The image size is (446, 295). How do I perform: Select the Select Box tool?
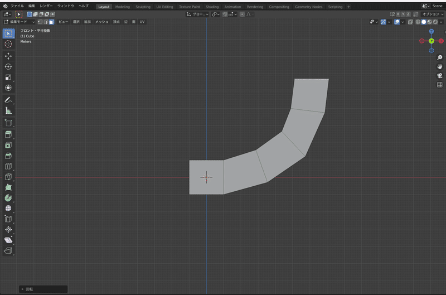8,33
